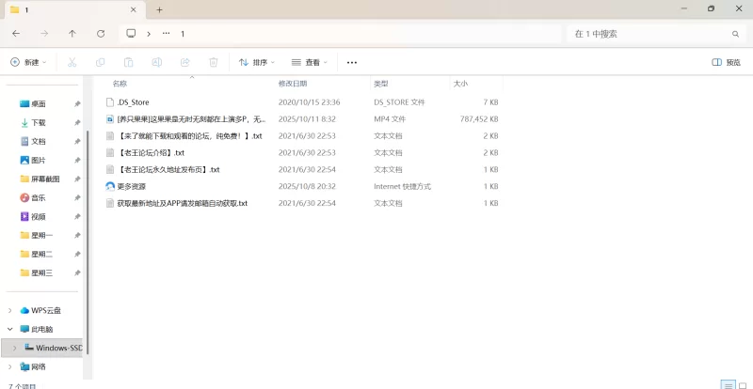Image resolution: width=753 pixels, height=389 pixels.
Task: Click the Up directory arrow
Action: pos(72,33)
